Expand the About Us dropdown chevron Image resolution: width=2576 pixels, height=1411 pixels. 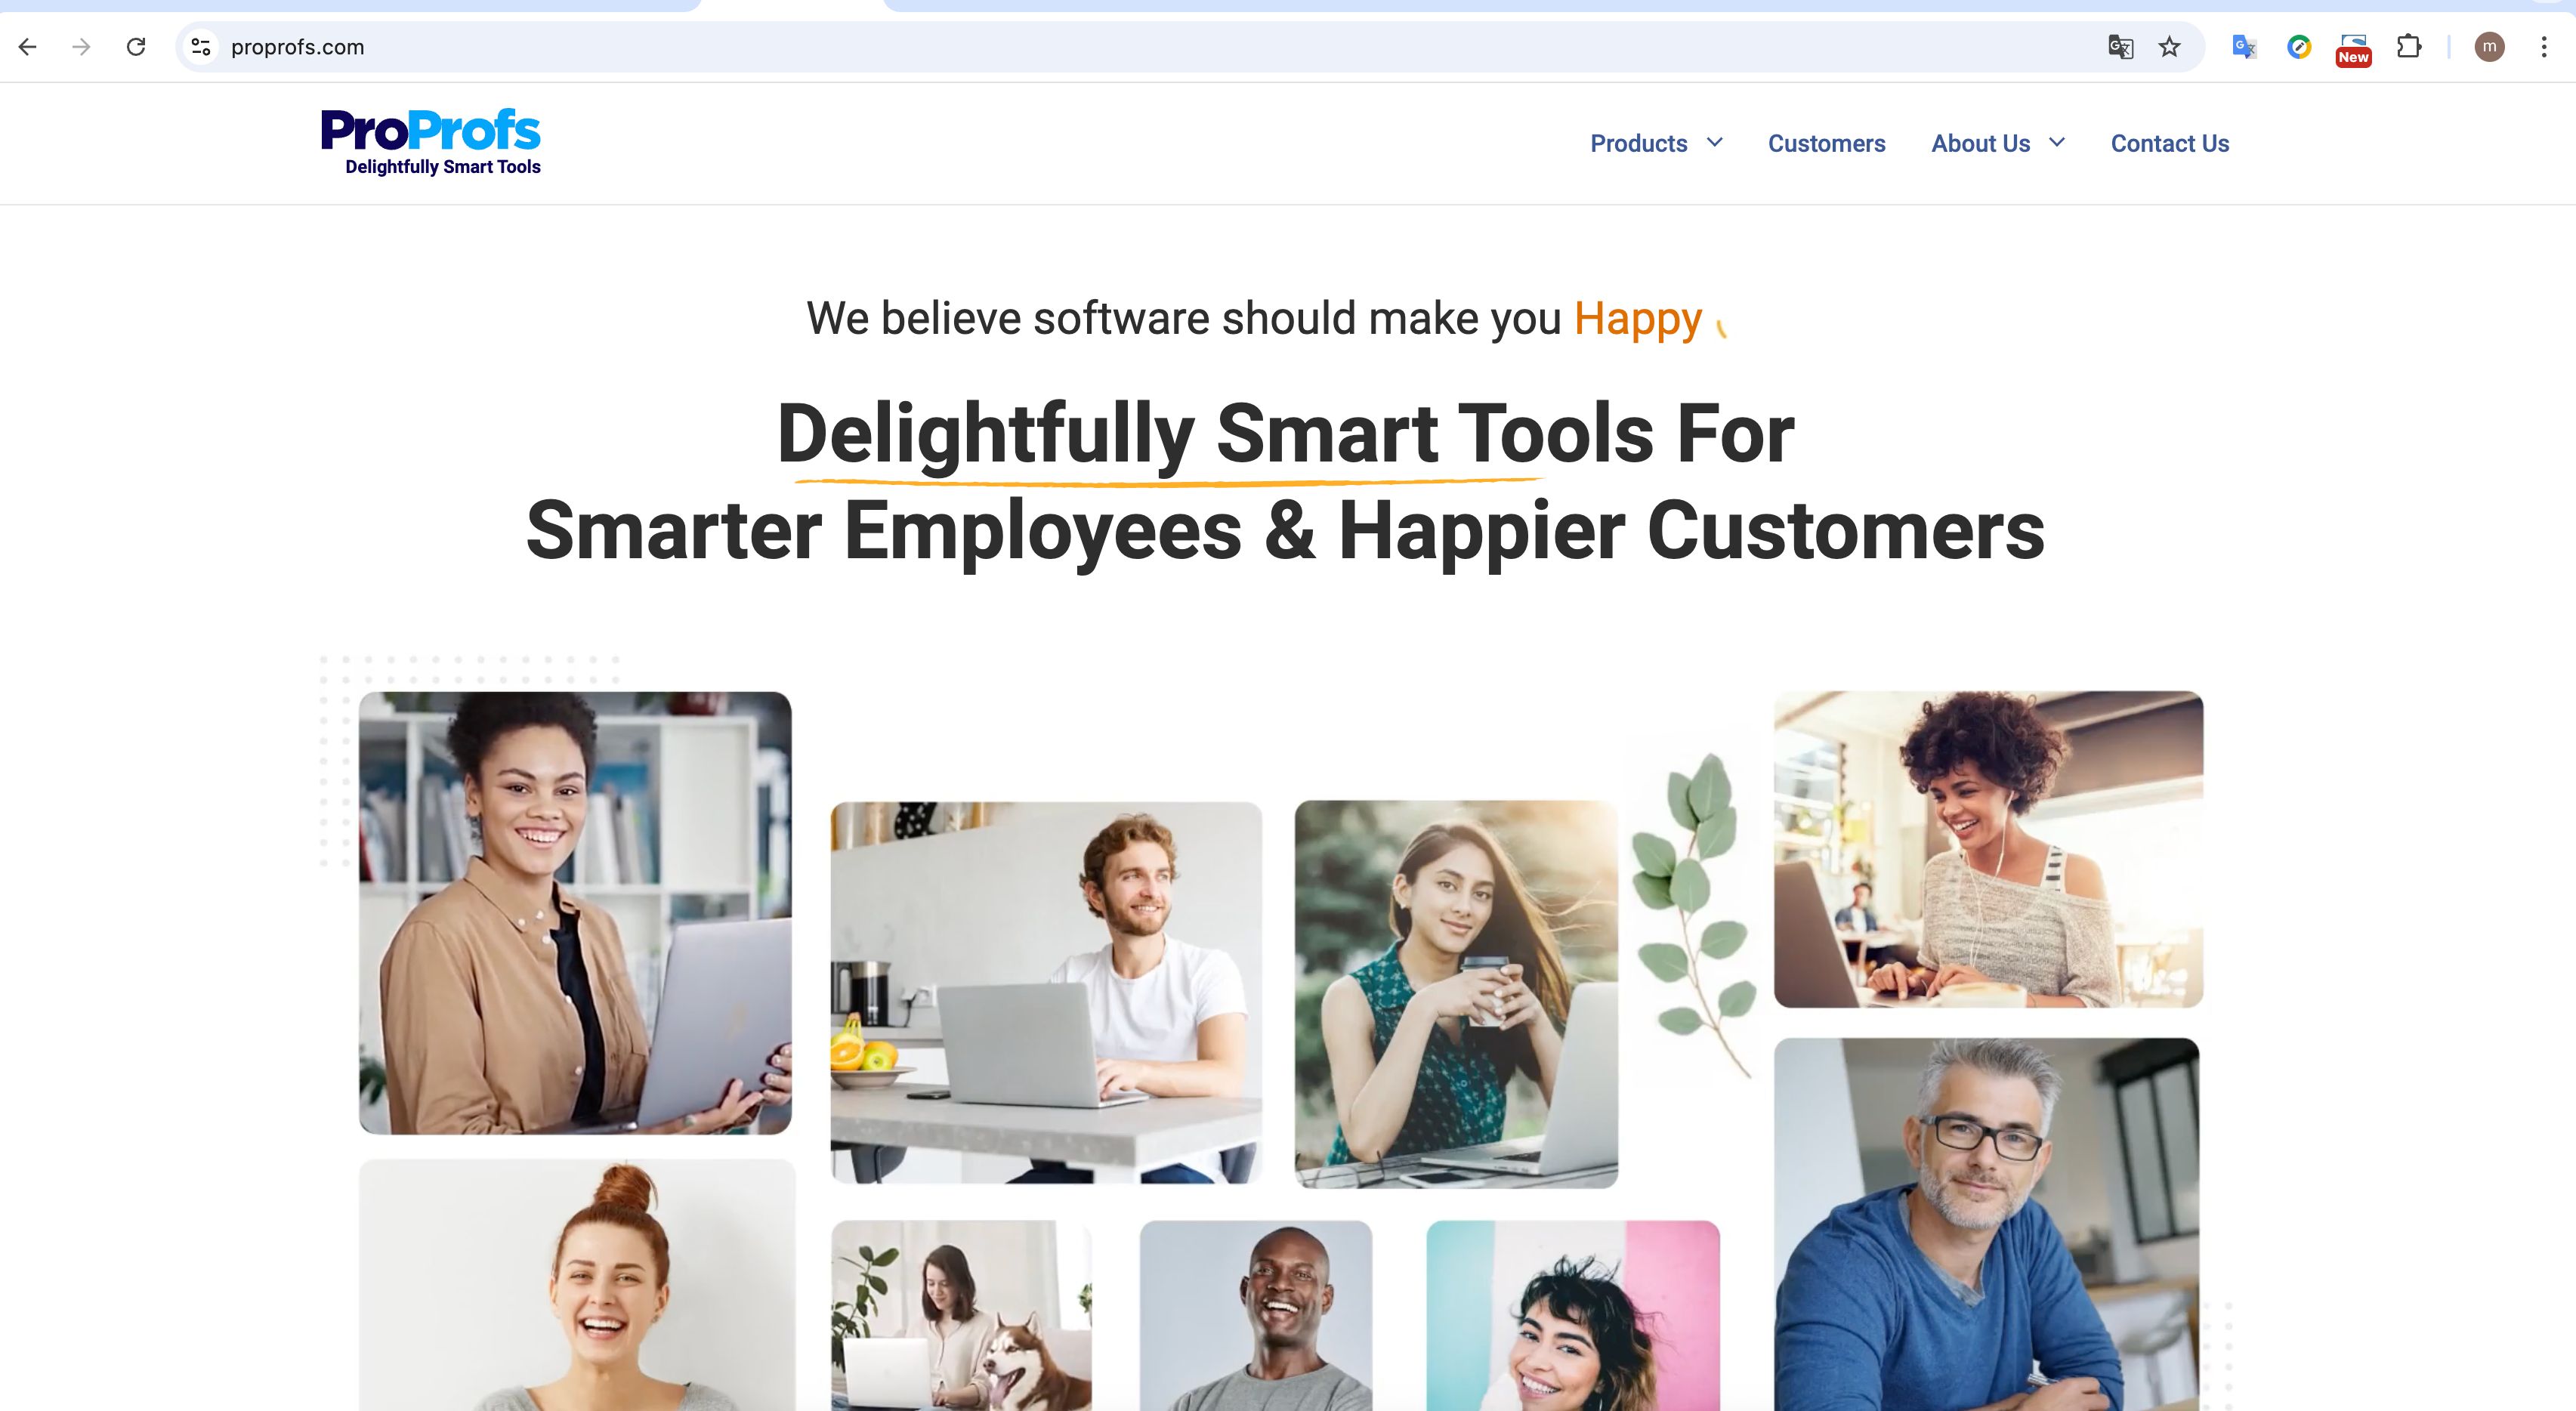2057,143
